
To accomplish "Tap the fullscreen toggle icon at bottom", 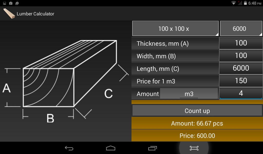I will pyautogui.click(x=194, y=148).
